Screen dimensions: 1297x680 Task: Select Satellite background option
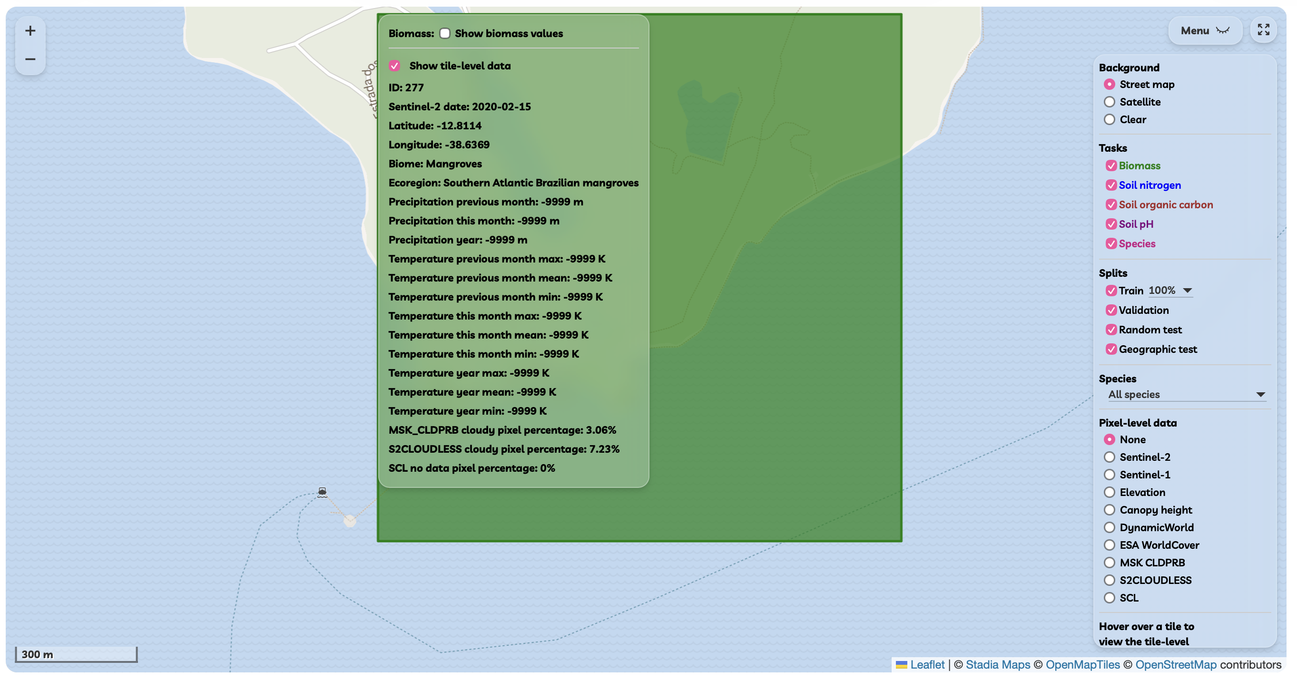pyautogui.click(x=1109, y=102)
